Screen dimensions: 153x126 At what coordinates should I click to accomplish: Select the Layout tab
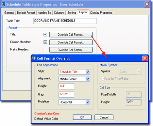(x=83, y=12)
